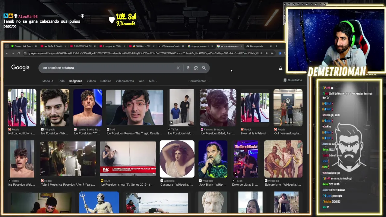
Task: Open Google Lens image search
Action: (x=196, y=68)
